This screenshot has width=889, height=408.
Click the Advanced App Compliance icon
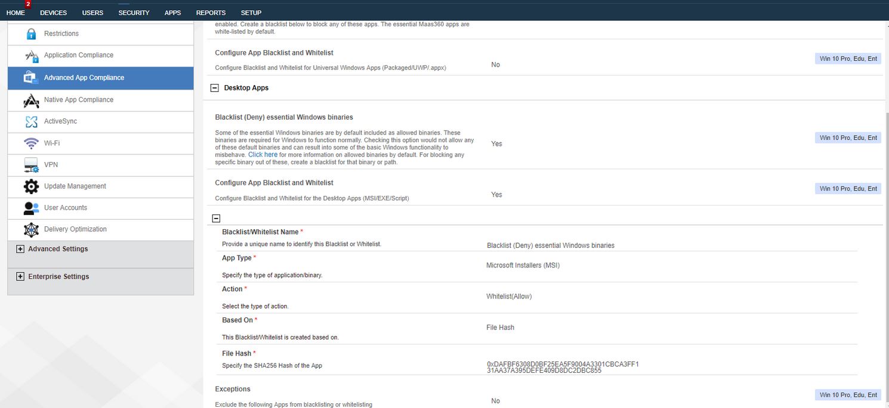click(x=32, y=77)
